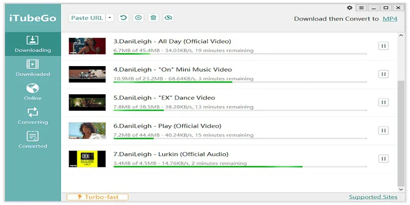Click the Lurkin (Official Audio) thumbnail
410x205 pixels.
pyautogui.click(x=87, y=159)
